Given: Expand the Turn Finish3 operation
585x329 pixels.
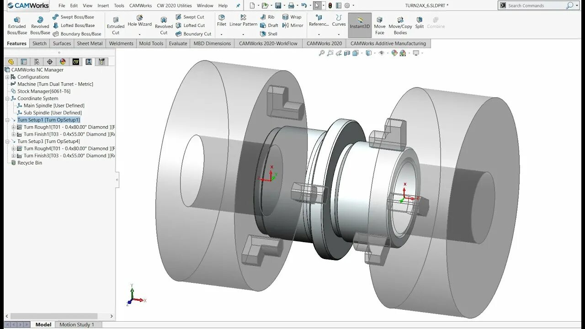Looking at the screenshot, I should click(13, 156).
